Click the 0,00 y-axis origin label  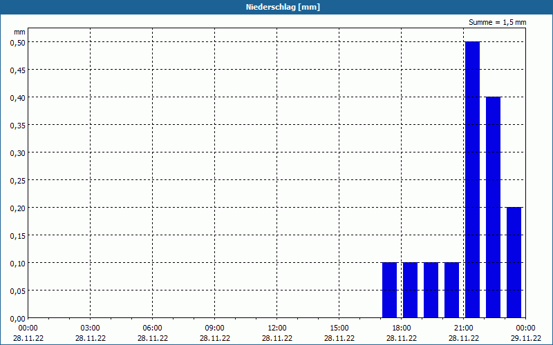coord(18,319)
